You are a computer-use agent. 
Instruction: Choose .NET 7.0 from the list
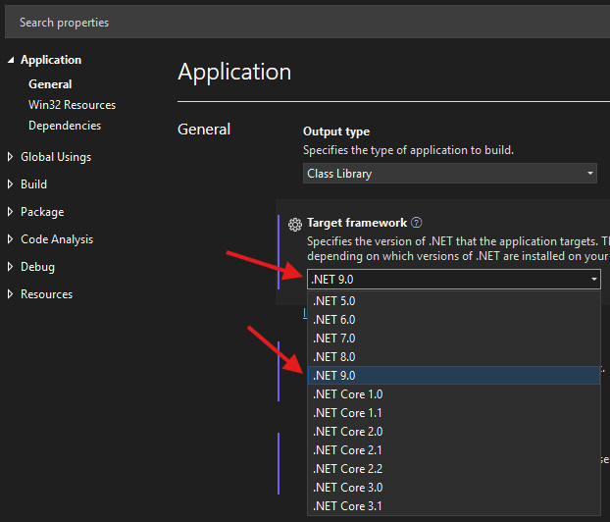coord(454,339)
